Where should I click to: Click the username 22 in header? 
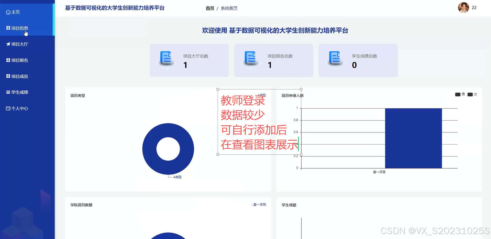point(474,8)
